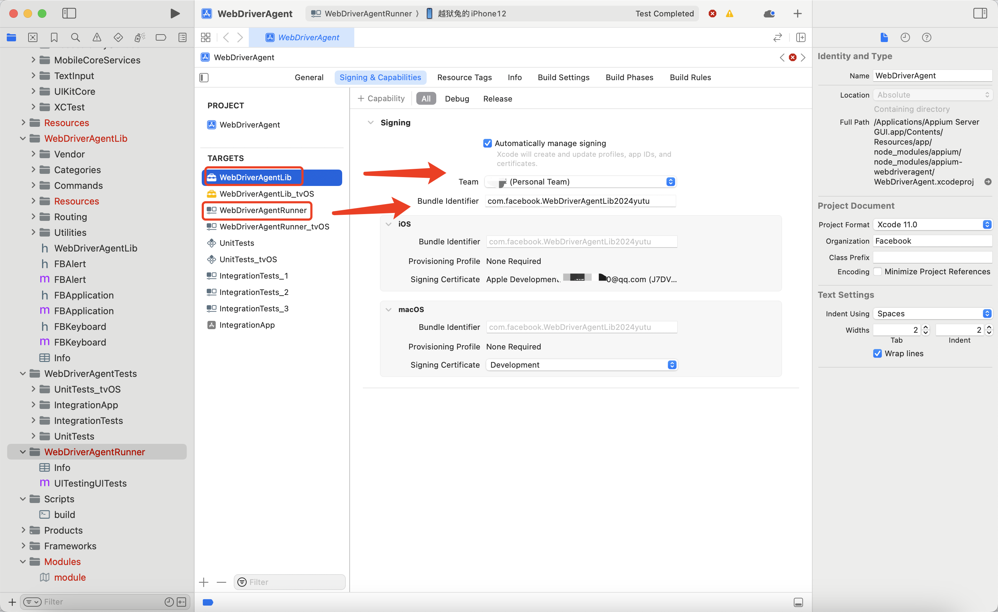
Task: Go back in editor history
Action: [226, 38]
